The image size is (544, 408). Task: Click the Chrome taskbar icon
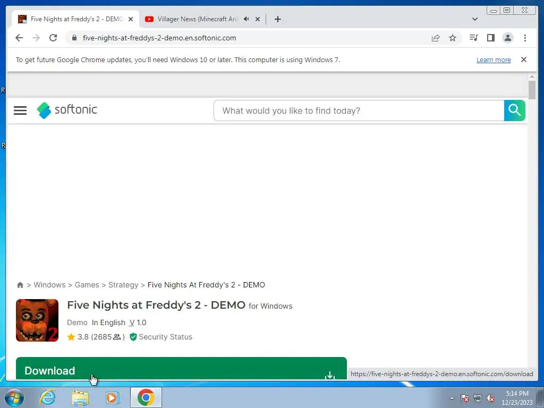click(146, 397)
